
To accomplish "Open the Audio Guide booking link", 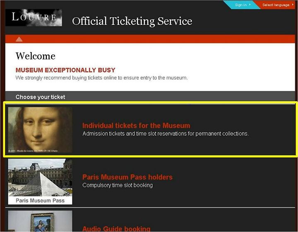I will (x=116, y=229).
